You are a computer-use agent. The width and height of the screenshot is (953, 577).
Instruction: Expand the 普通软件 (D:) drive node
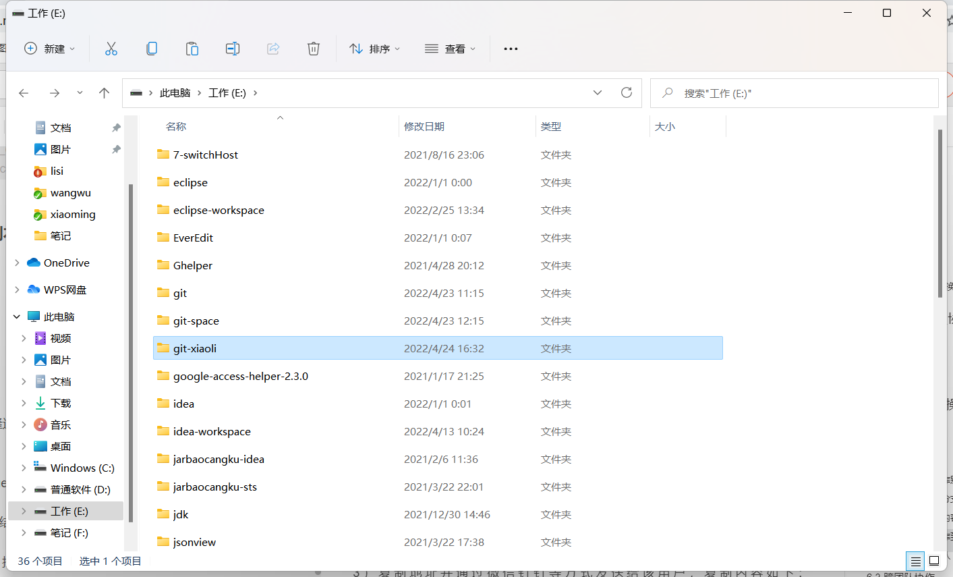click(x=24, y=489)
